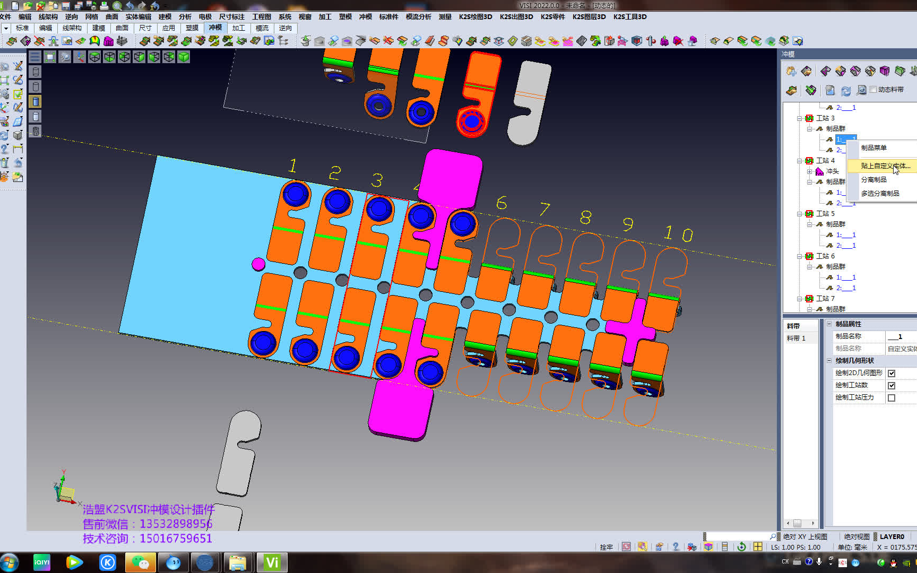Viewport: 917px width, 573px height.
Task: Click the purple cube icon in die panel
Action: click(885, 71)
